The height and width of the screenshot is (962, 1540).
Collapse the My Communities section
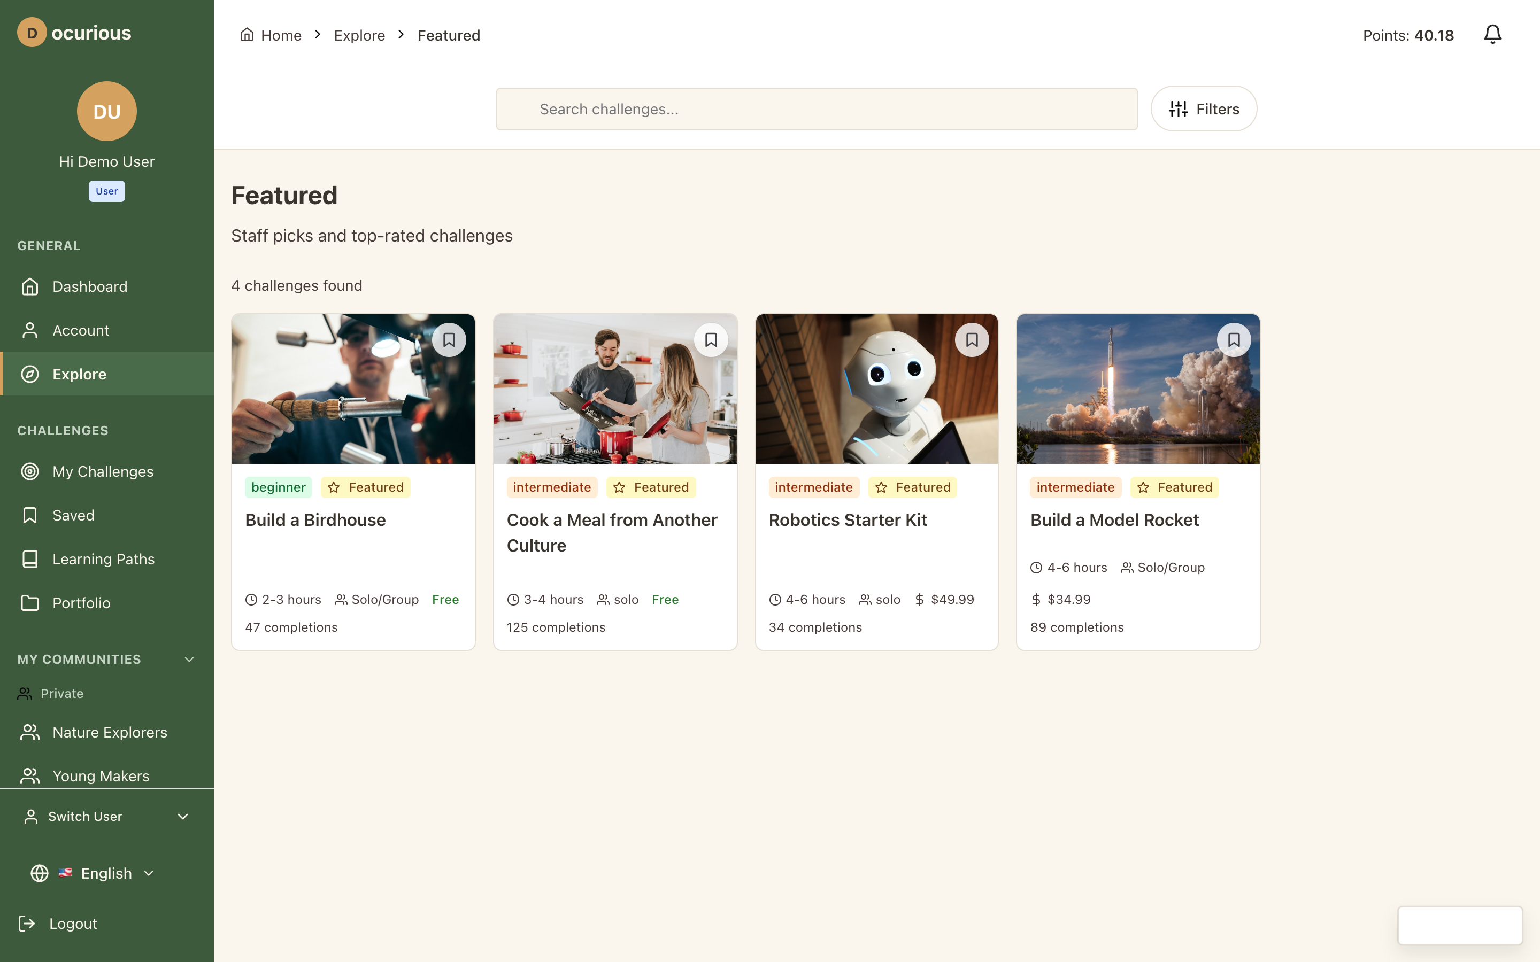189,659
